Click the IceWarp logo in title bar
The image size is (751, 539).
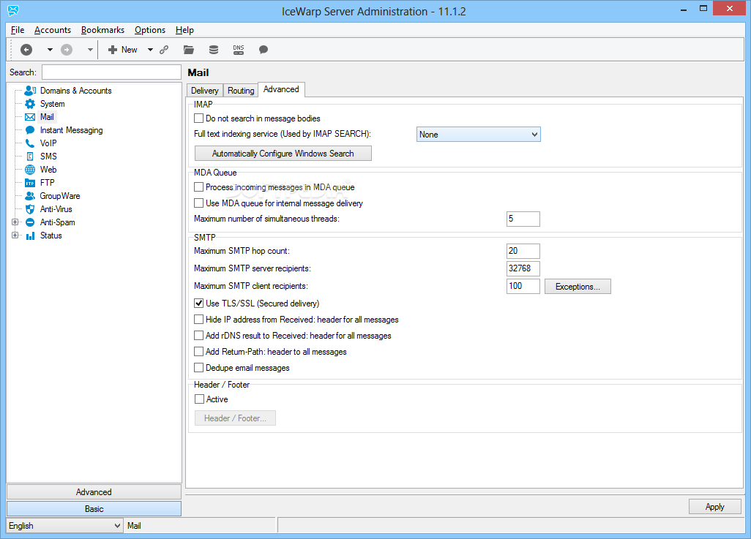[13, 10]
